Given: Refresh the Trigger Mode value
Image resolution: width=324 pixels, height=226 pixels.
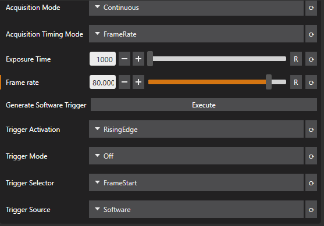Looking at the screenshot, I should point(311,156).
